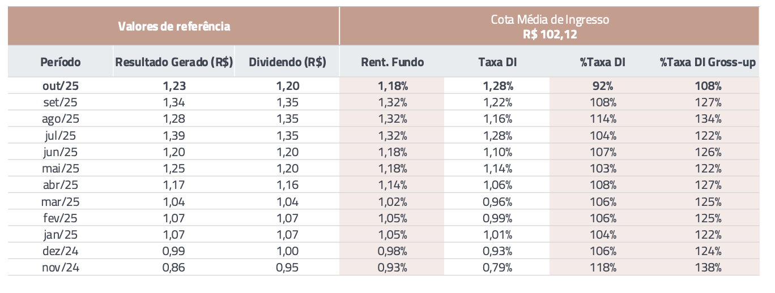Click the "out/25" period row label
775x293 pixels.
61,87
